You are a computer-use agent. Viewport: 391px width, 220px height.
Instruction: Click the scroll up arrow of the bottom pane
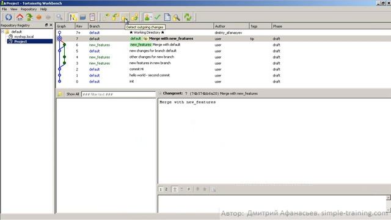389,198
